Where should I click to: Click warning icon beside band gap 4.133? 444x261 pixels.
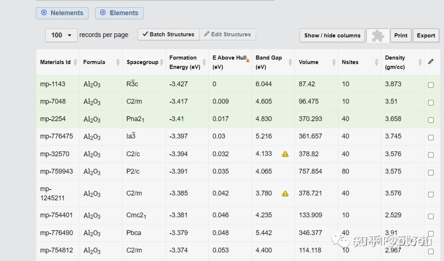285,154
